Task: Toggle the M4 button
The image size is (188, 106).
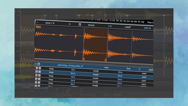Action: (x=128, y=21)
